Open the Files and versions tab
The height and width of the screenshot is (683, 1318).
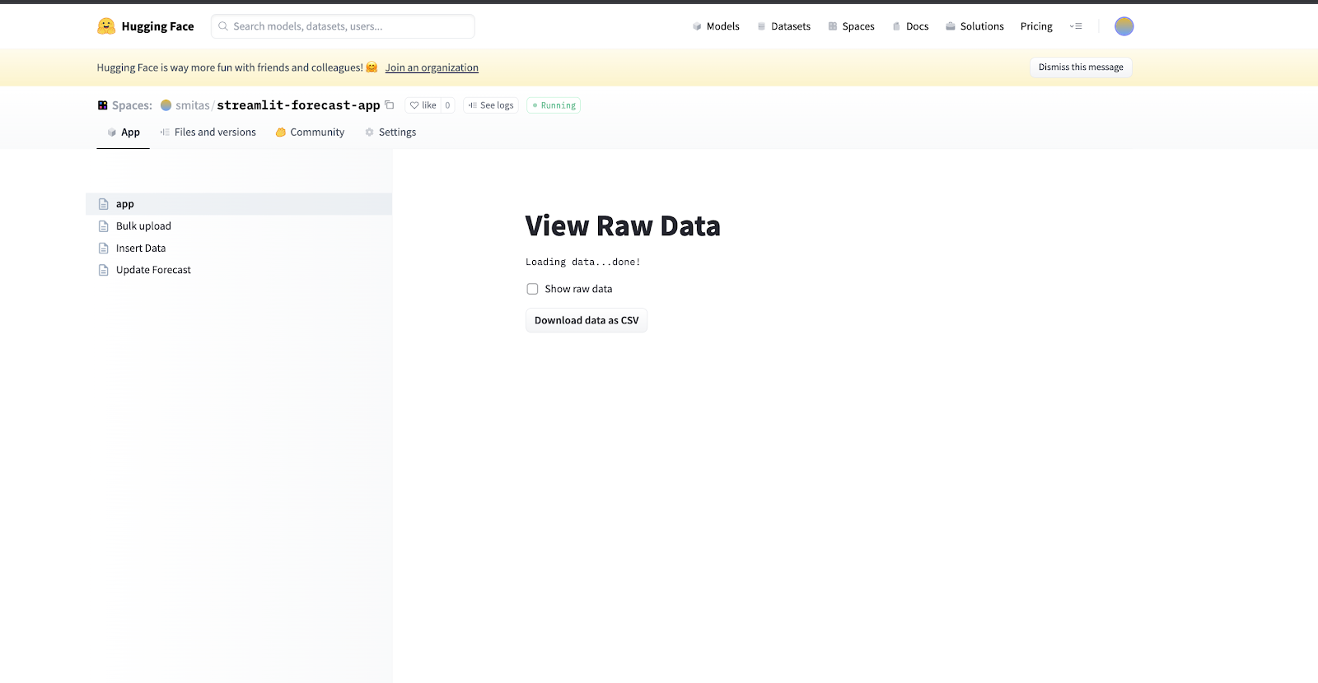click(208, 132)
